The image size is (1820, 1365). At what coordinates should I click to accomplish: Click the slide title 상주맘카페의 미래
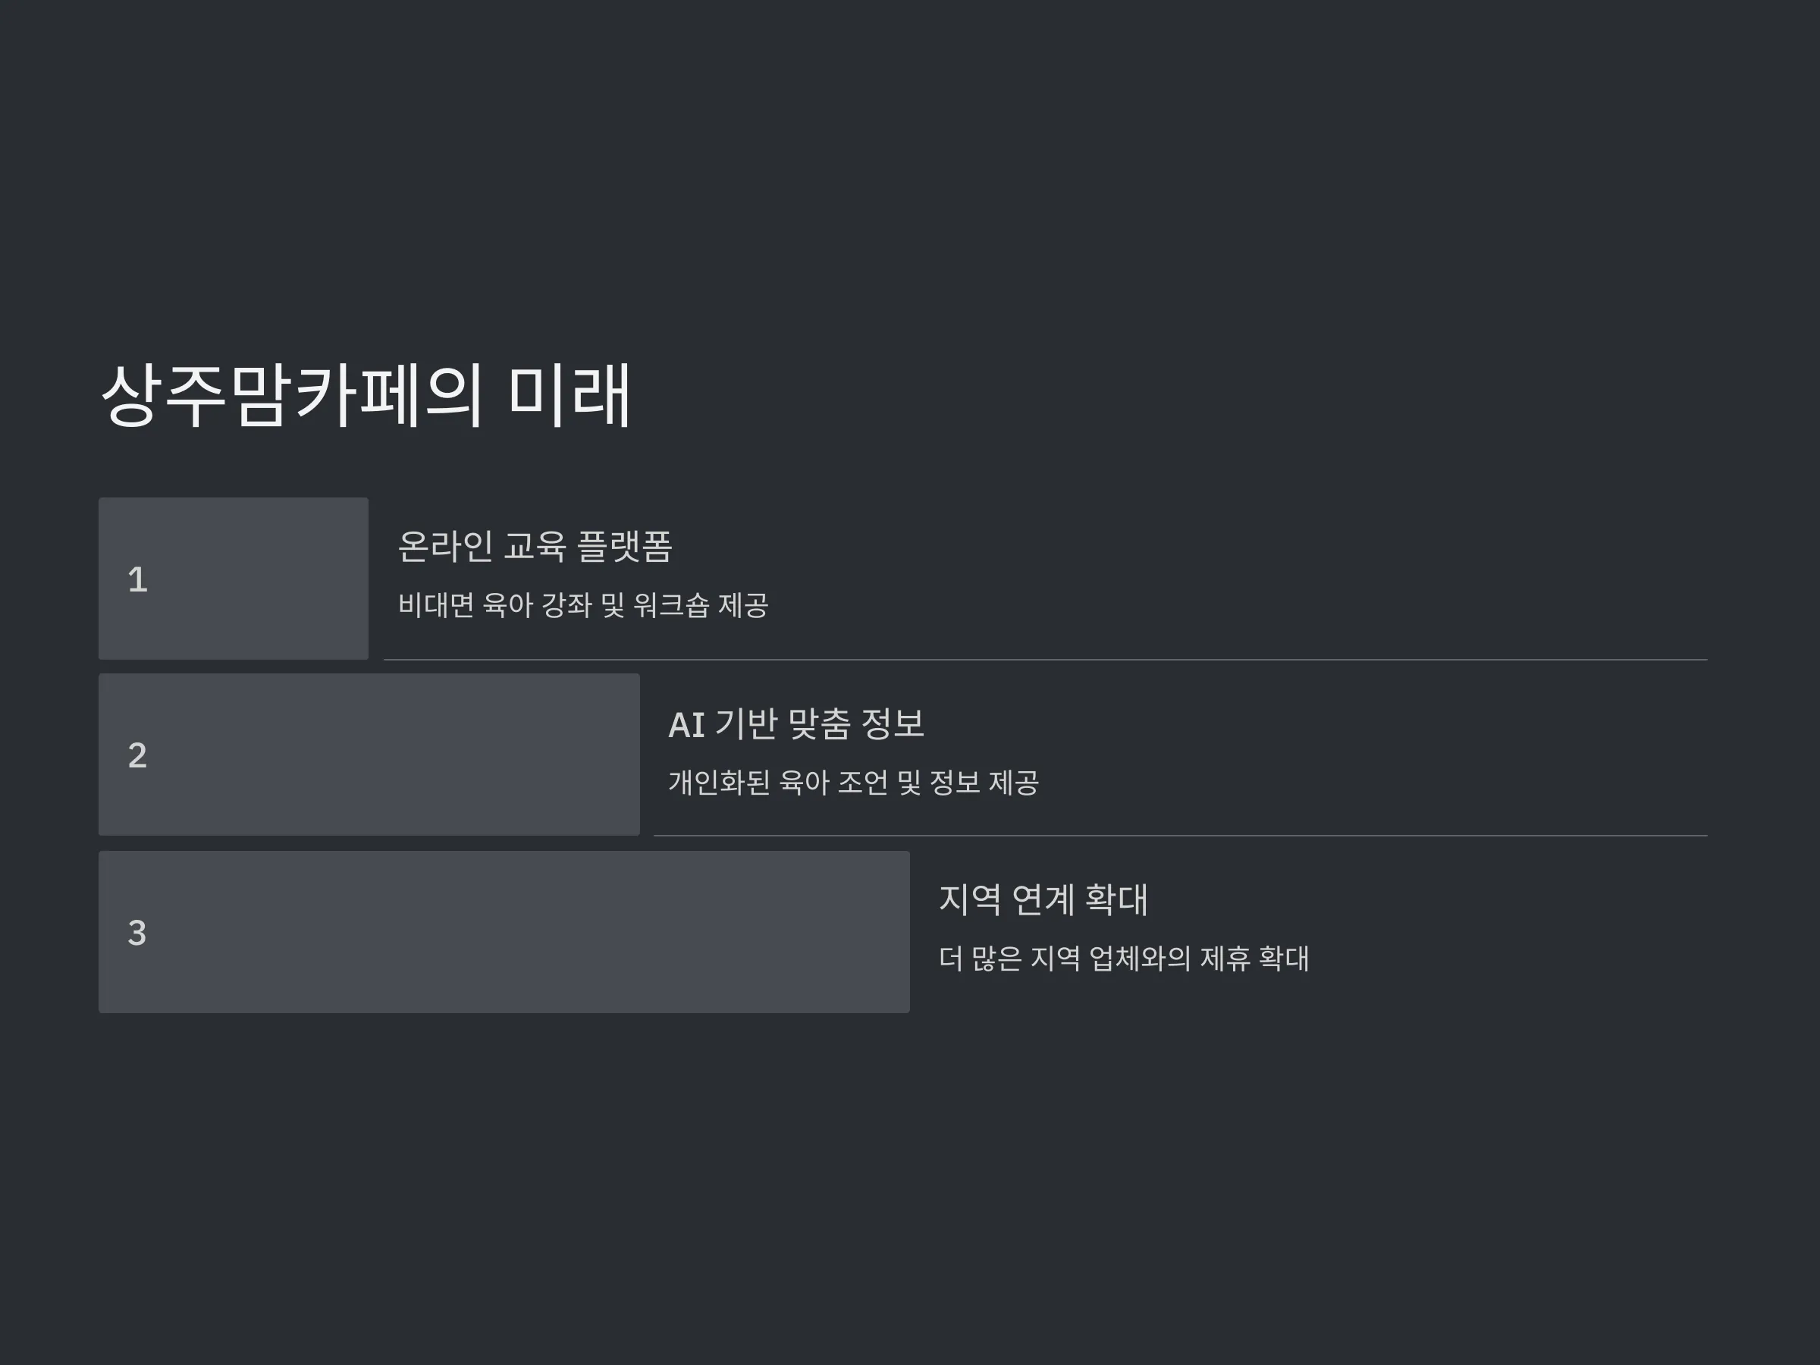pos(366,396)
